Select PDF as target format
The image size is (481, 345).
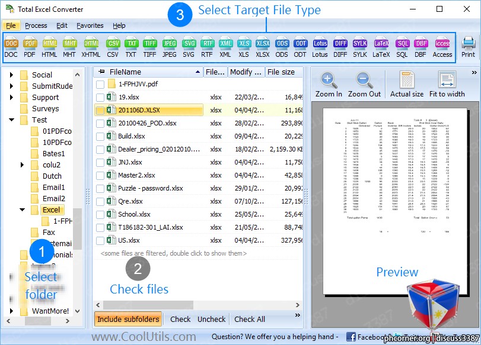[30, 48]
